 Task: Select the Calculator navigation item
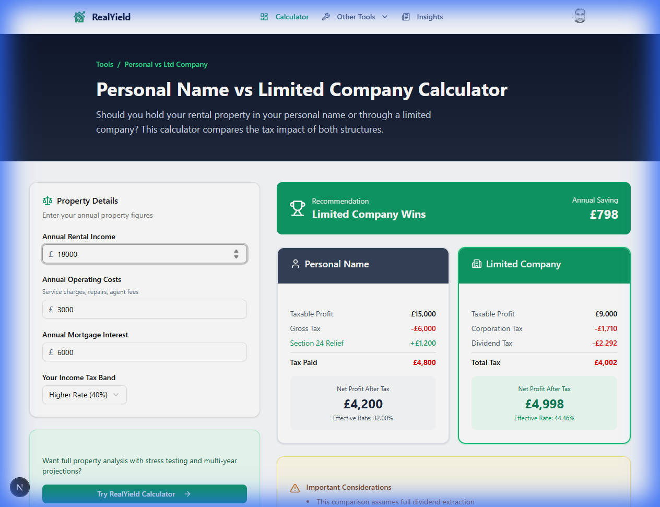pos(292,16)
